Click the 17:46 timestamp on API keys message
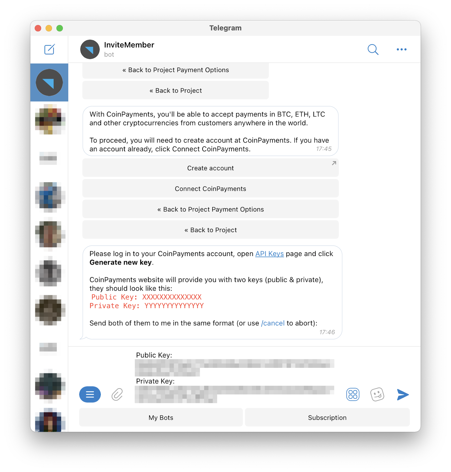 327,332
